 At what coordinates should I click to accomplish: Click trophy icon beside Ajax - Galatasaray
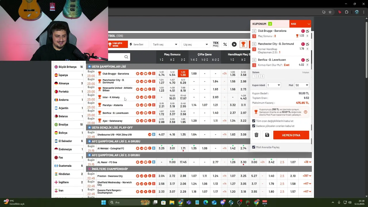click(x=99, y=121)
